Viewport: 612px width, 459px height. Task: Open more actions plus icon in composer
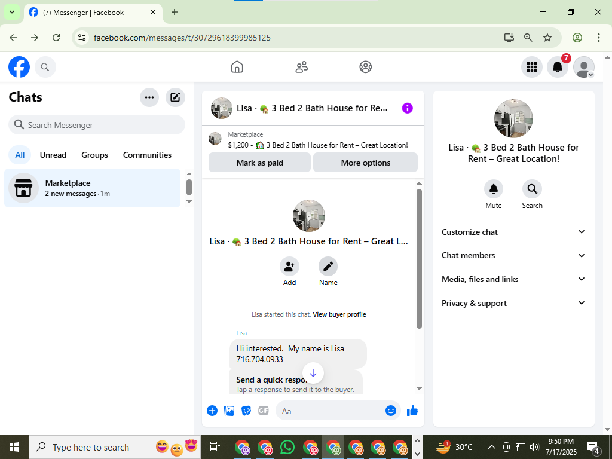(x=212, y=411)
